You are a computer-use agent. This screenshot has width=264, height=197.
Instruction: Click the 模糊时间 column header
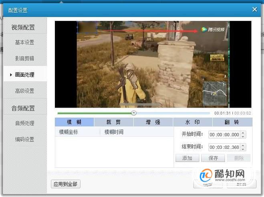114,132
